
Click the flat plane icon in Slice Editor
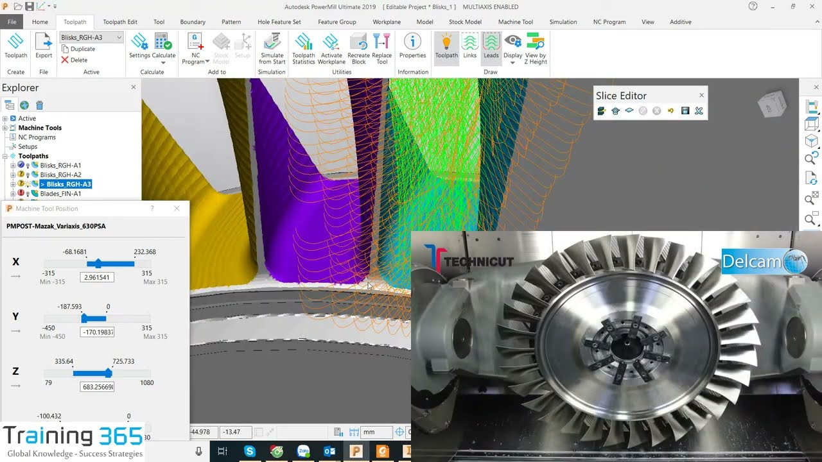click(x=629, y=111)
